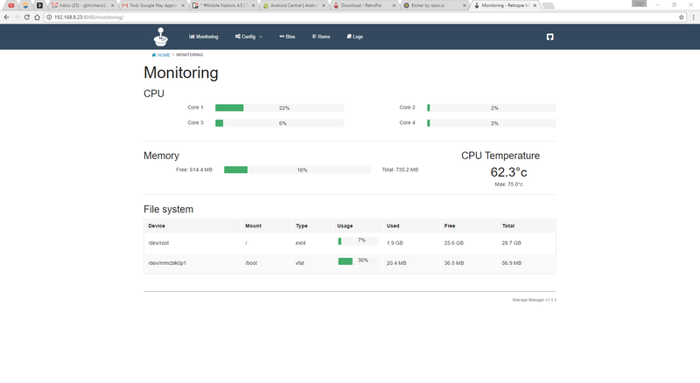
Task: Expand the Config dropdown menu
Action: click(248, 37)
